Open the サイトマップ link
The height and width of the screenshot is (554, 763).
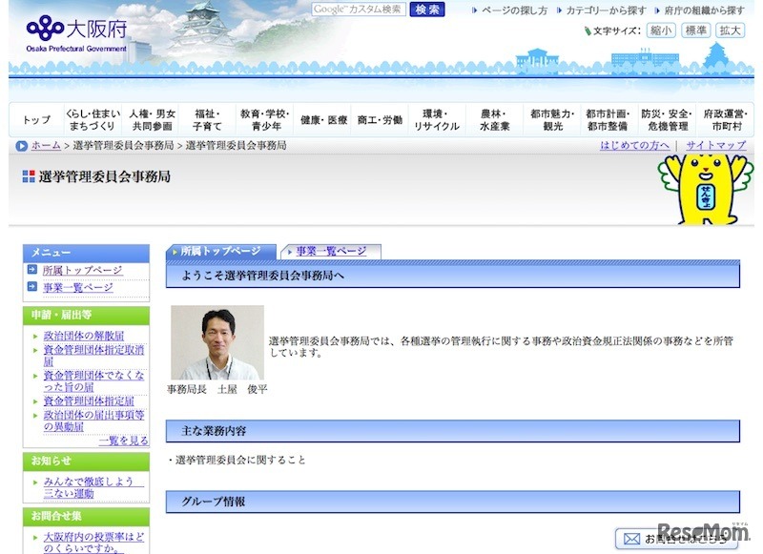tap(717, 145)
